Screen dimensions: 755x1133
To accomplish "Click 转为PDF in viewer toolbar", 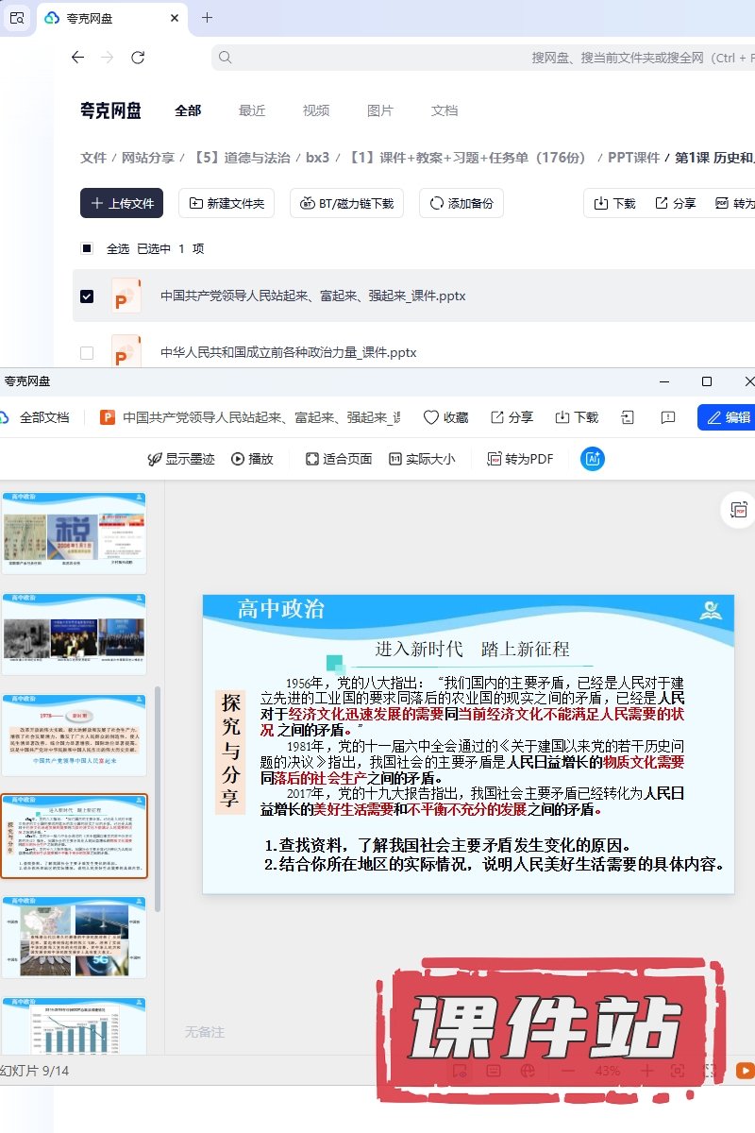I will coord(520,459).
